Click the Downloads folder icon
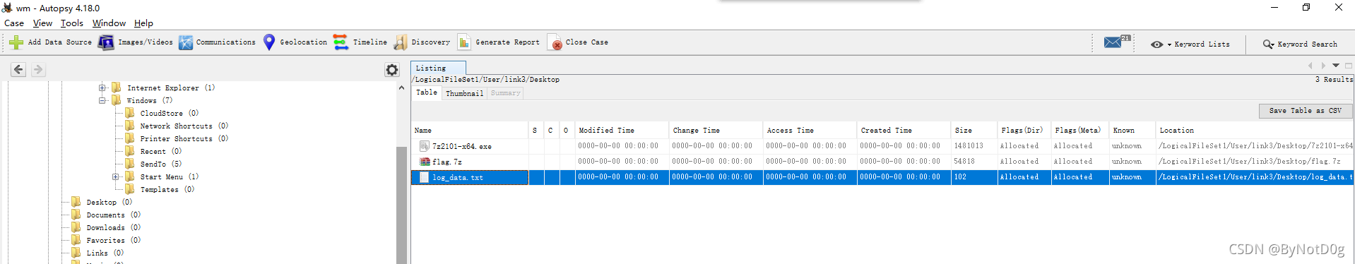Viewport: 1355px width, 264px height. (x=76, y=227)
